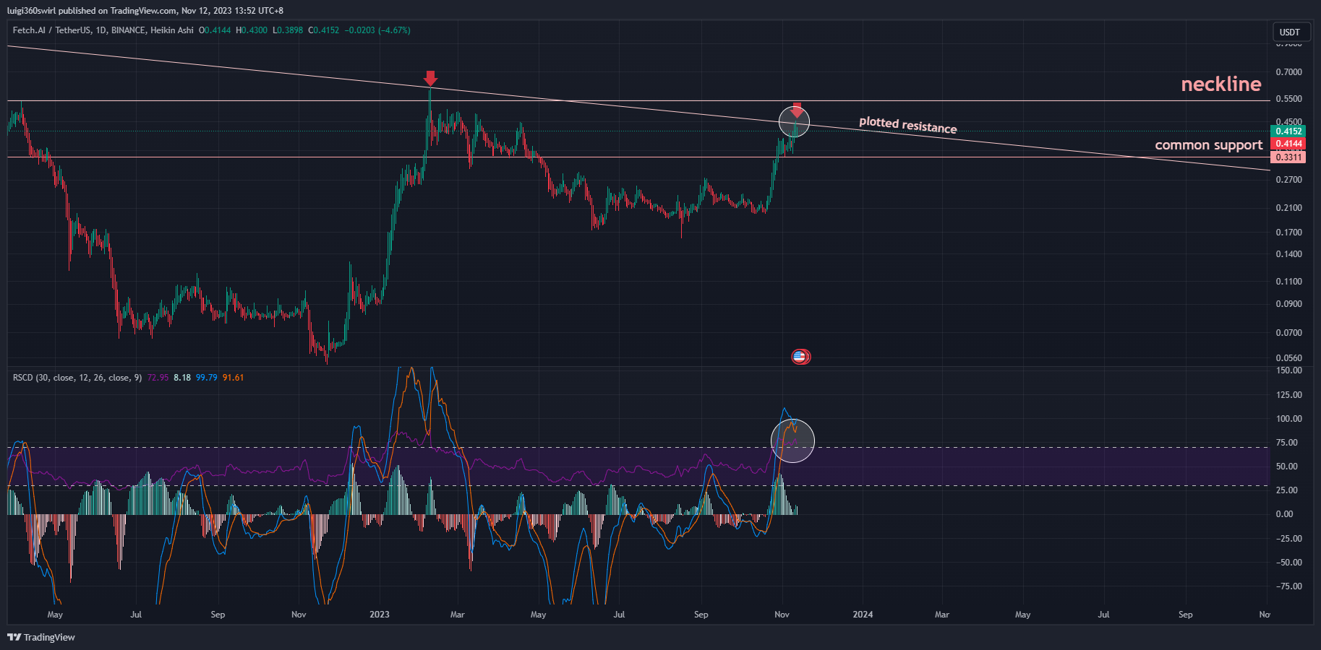Click the pink 0.3311 price label
This screenshot has width=1321, height=650.
click(1288, 157)
